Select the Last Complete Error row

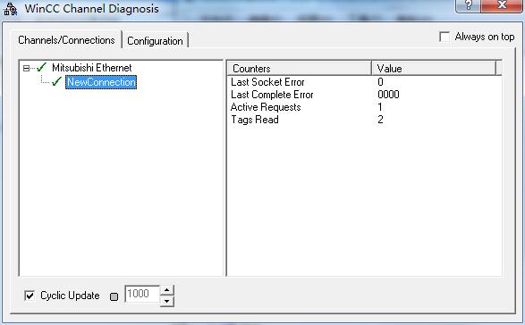click(364, 95)
